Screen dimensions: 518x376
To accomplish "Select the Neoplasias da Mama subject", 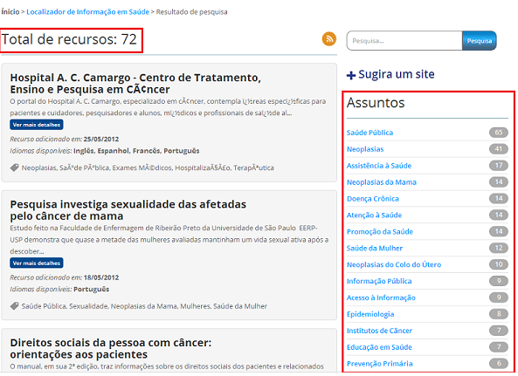I will tap(382, 182).
